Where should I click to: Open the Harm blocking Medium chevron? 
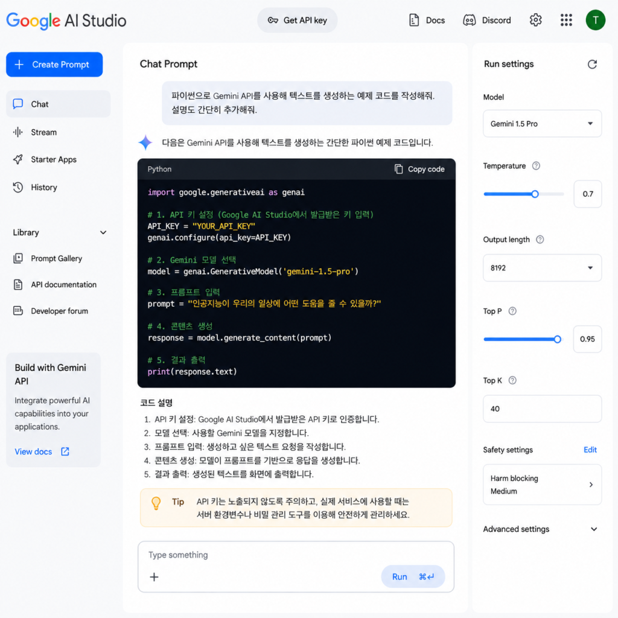click(591, 485)
